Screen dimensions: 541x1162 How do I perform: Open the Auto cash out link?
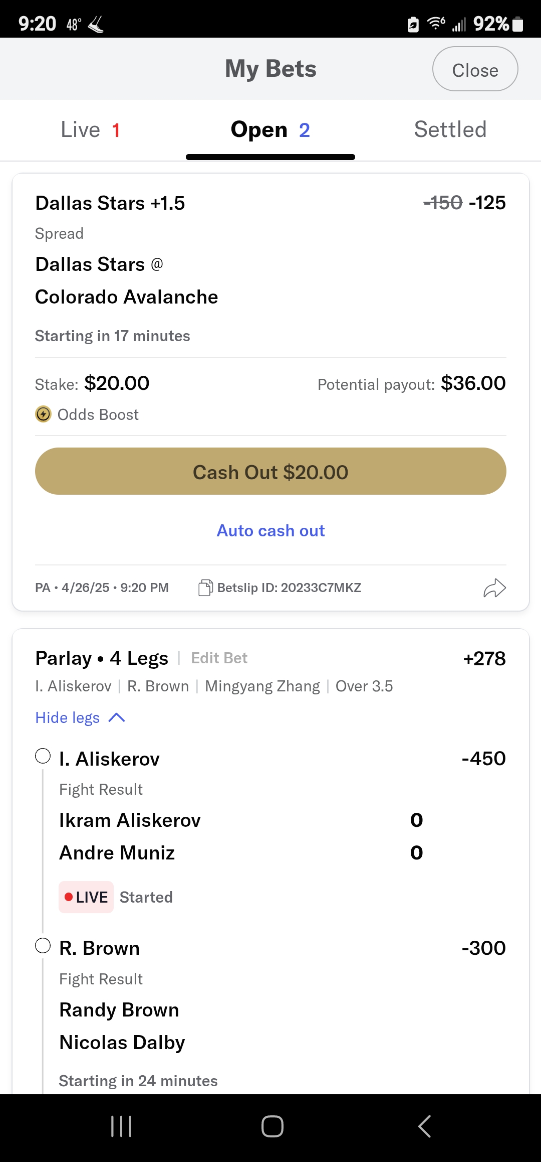click(270, 531)
